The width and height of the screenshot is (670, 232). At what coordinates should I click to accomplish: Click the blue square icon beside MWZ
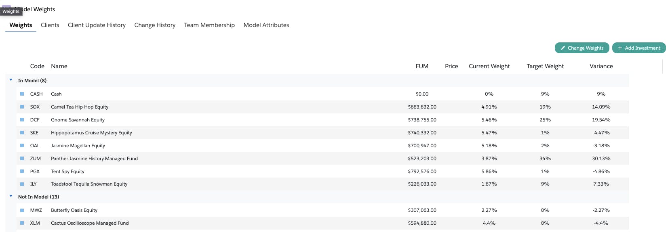22,210
